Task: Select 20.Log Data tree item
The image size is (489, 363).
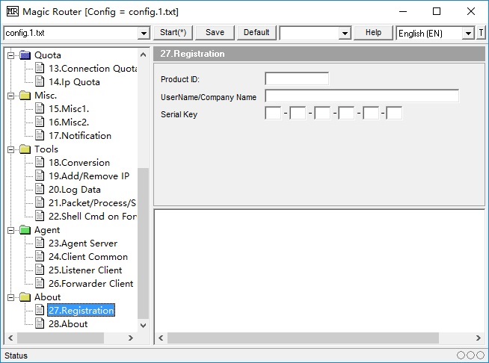Action: (x=75, y=190)
